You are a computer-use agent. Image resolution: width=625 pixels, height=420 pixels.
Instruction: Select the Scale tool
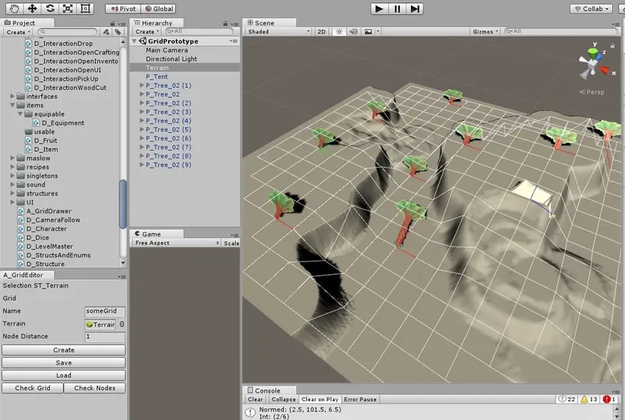click(x=67, y=9)
